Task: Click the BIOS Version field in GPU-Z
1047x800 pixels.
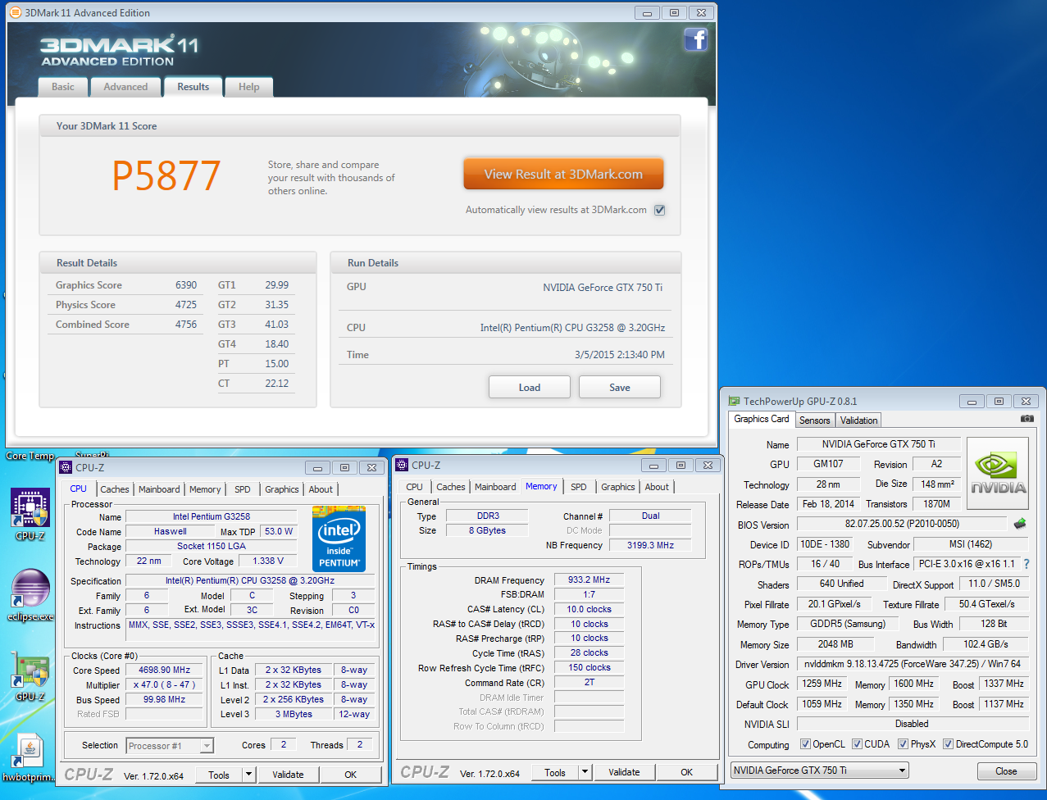Action: pyautogui.click(x=902, y=524)
